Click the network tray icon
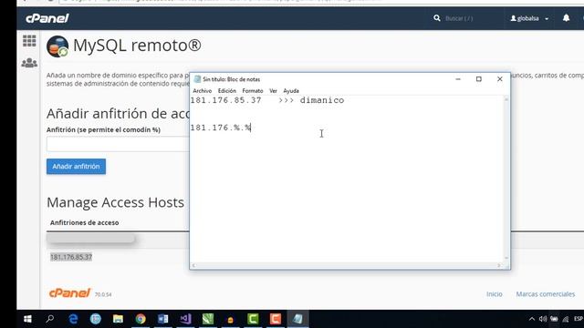The image size is (584, 328). 566,319
